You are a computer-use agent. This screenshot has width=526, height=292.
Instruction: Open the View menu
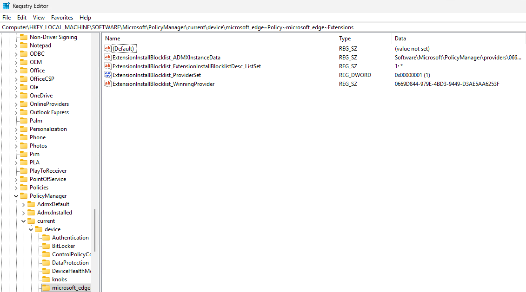[x=39, y=18]
